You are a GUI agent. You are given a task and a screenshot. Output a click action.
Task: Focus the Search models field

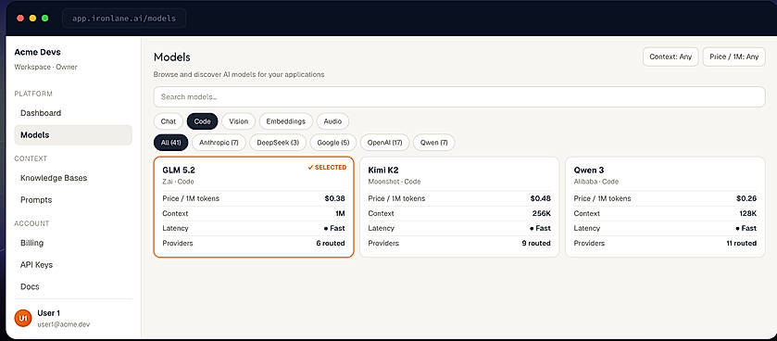(459, 96)
